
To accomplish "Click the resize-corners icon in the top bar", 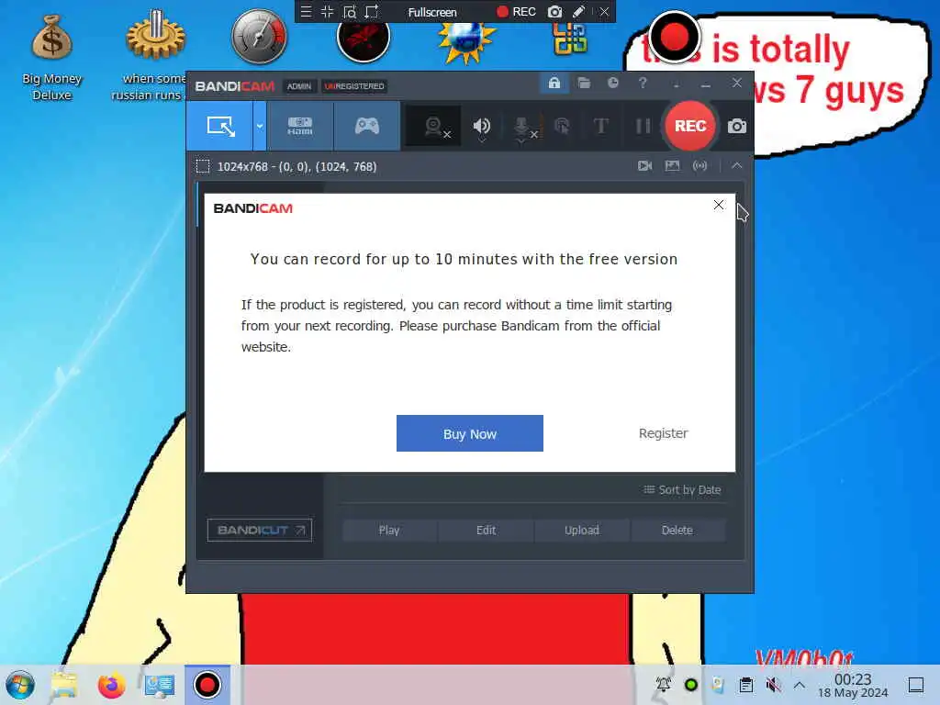I will (372, 11).
